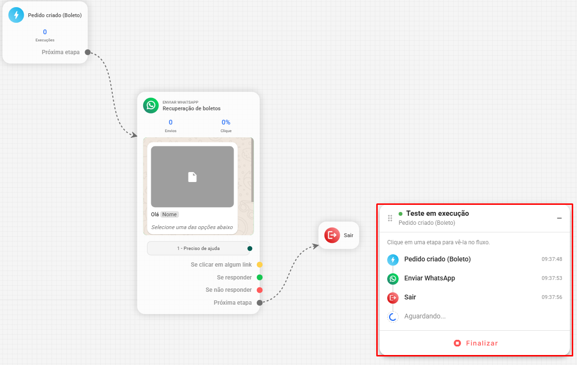Image resolution: width=577 pixels, height=365 pixels.
Task: Click the Clique percentage on the WhatsApp node
Action: coord(226,123)
